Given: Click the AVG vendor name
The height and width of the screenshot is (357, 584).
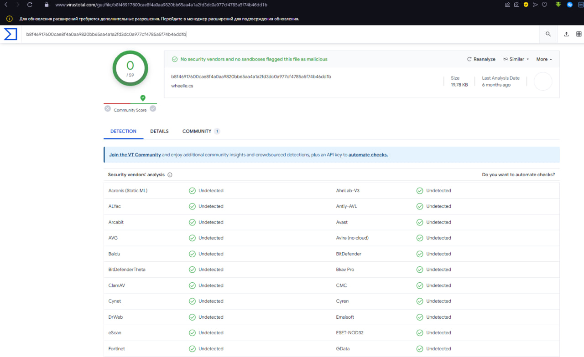Looking at the screenshot, I should tap(113, 238).
